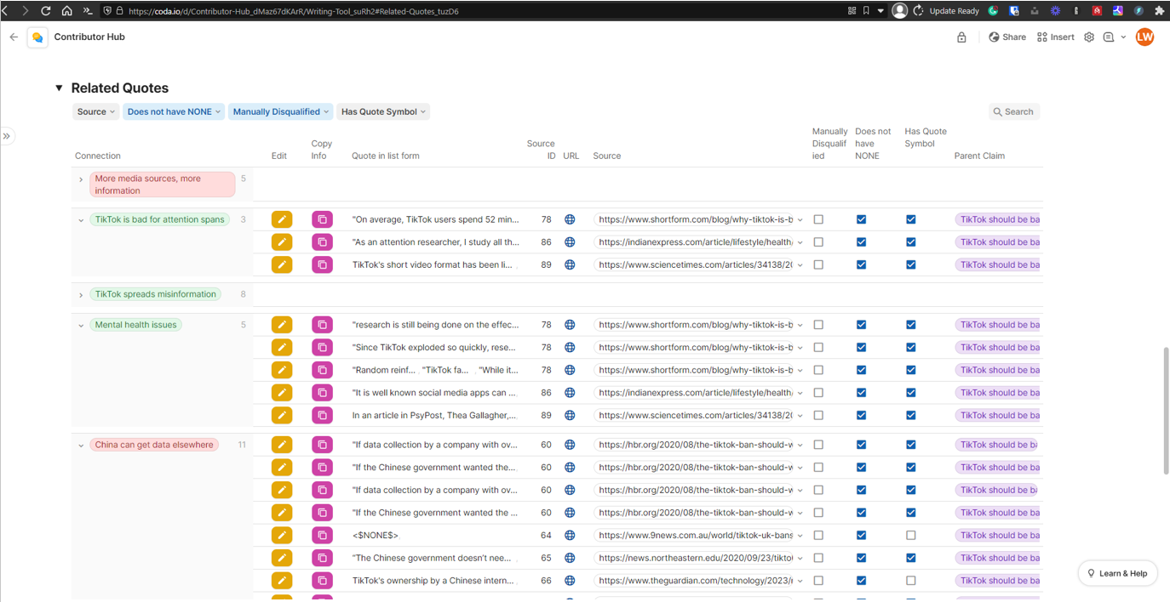Click the back arrow beside Contributor Hub
The image size is (1170, 602).
[x=14, y=37]
